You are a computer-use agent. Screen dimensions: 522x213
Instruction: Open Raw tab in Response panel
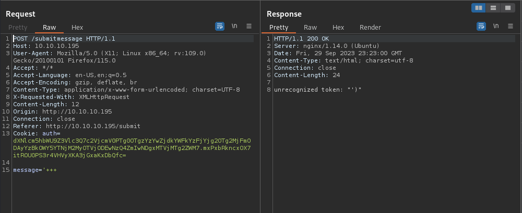[x=310, y=28]
